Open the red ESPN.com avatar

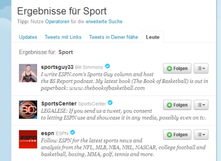(x=28, y=139)
